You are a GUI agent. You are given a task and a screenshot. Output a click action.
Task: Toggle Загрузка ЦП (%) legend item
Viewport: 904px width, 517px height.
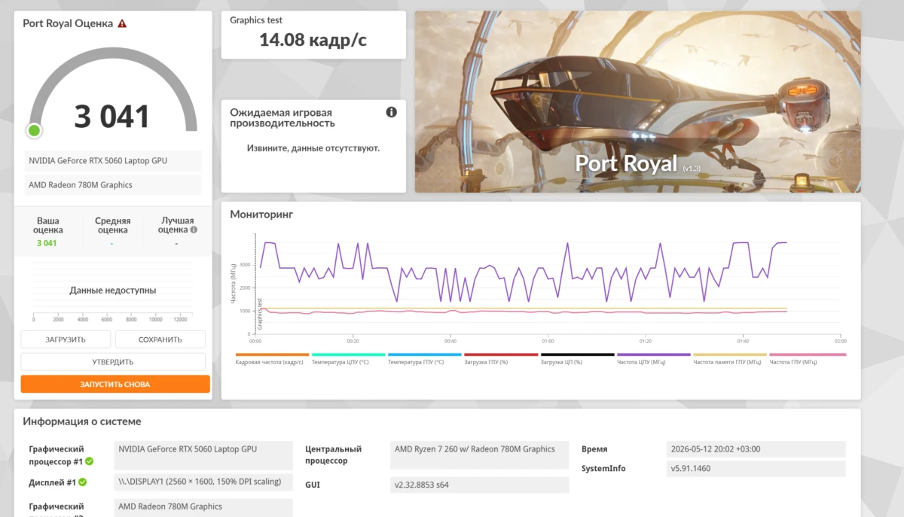578,359
